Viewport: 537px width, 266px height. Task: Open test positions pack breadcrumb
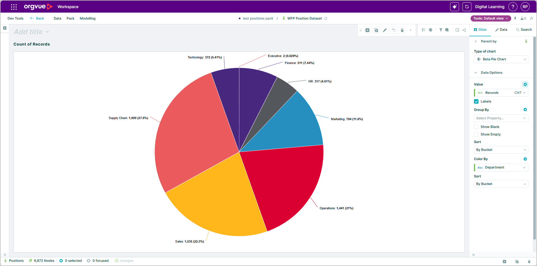tap(258, 18)
